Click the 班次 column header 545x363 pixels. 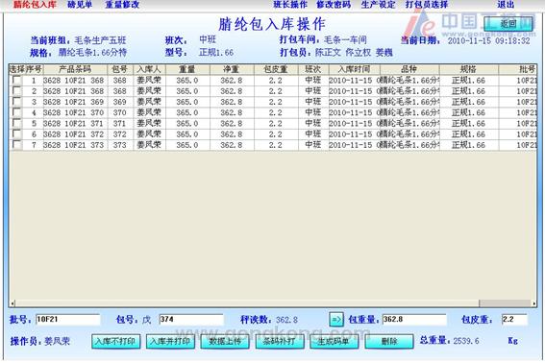point(313,69)
